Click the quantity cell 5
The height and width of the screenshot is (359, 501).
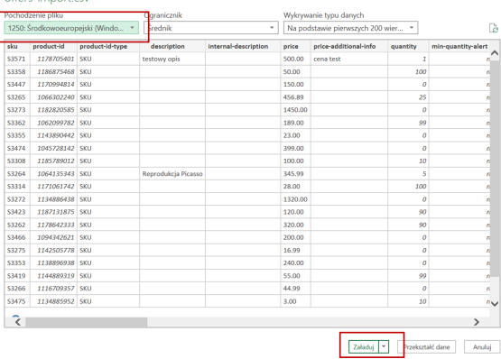[408, 174]
